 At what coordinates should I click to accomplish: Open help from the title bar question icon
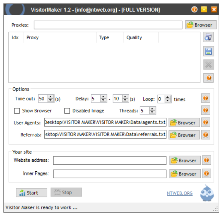coord(194,10)
